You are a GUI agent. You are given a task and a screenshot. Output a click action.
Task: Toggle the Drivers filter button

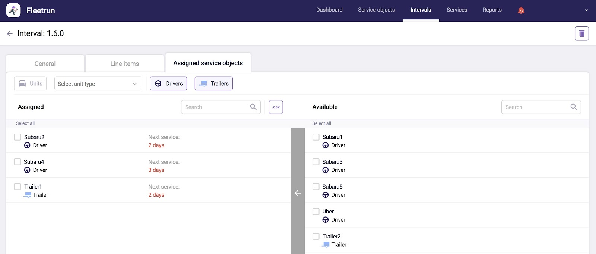tap(168, 84)
